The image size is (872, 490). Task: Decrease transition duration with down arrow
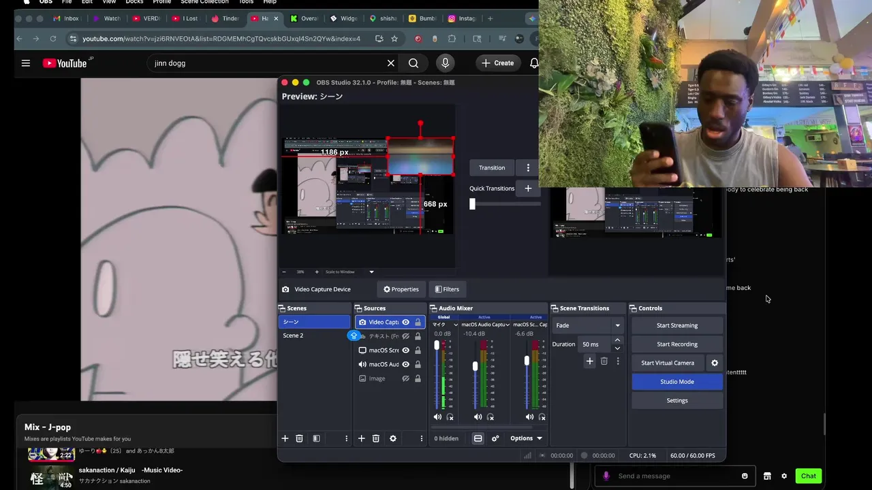tap(617, 348)
